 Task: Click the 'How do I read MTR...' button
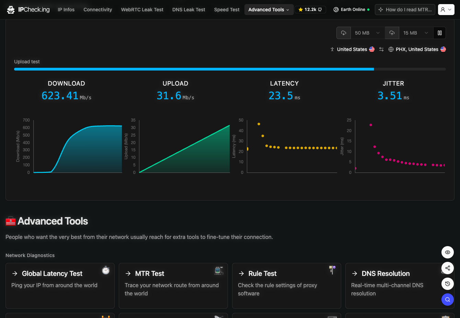pos(405,10)
